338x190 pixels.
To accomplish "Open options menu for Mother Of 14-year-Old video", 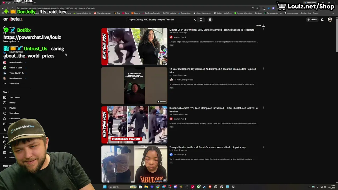I will point(264,29).
